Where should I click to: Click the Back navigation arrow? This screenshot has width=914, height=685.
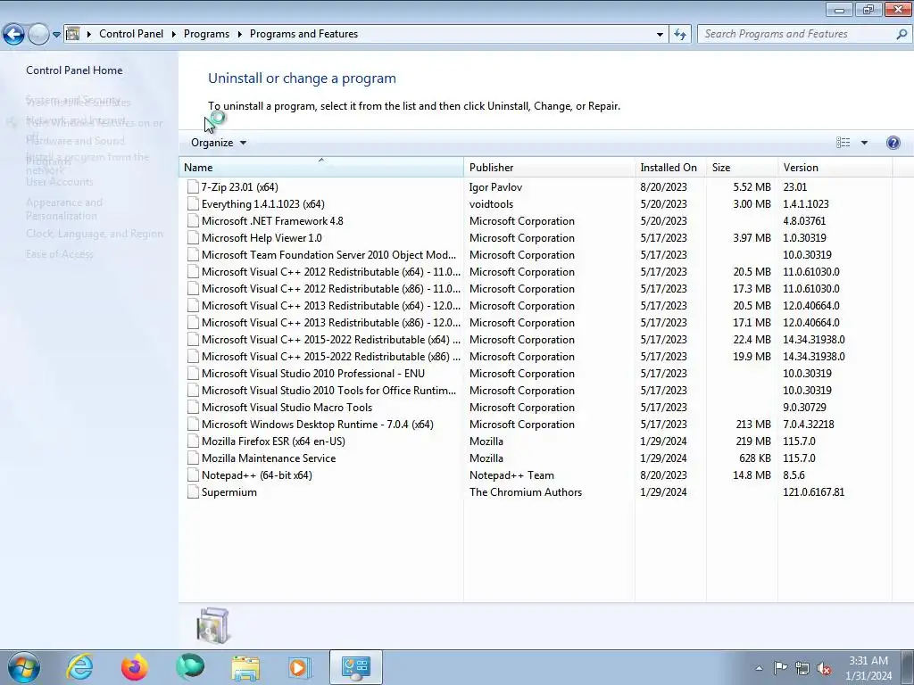pyautogui.click(x=14, y=35)
